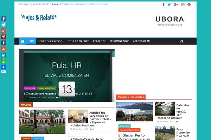Open the hotel courtyard garden thumbnail
Image resolution: width=211 pixels, height=140 pixels.
point(42,122)
